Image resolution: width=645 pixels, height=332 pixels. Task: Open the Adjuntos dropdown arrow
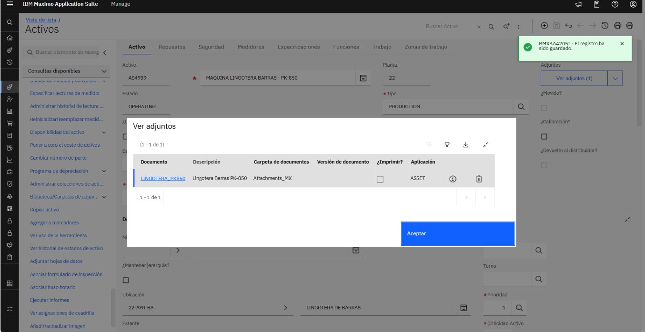(615, 78)
